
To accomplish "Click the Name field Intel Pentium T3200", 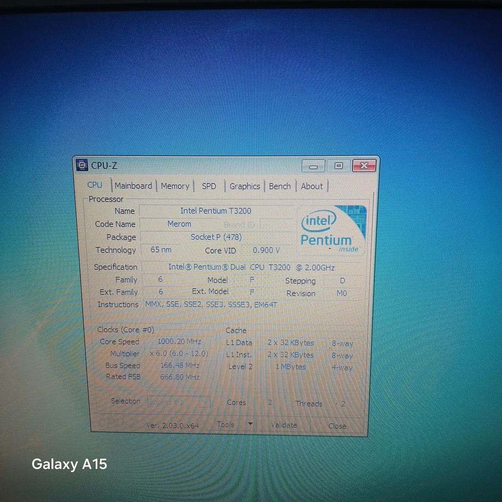I will click(216, 211).
